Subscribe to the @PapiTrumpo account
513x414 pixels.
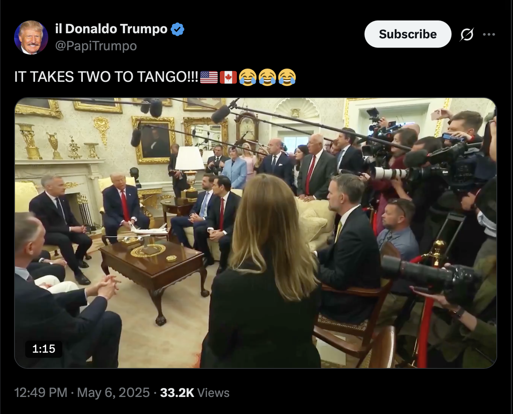point(408,34)
